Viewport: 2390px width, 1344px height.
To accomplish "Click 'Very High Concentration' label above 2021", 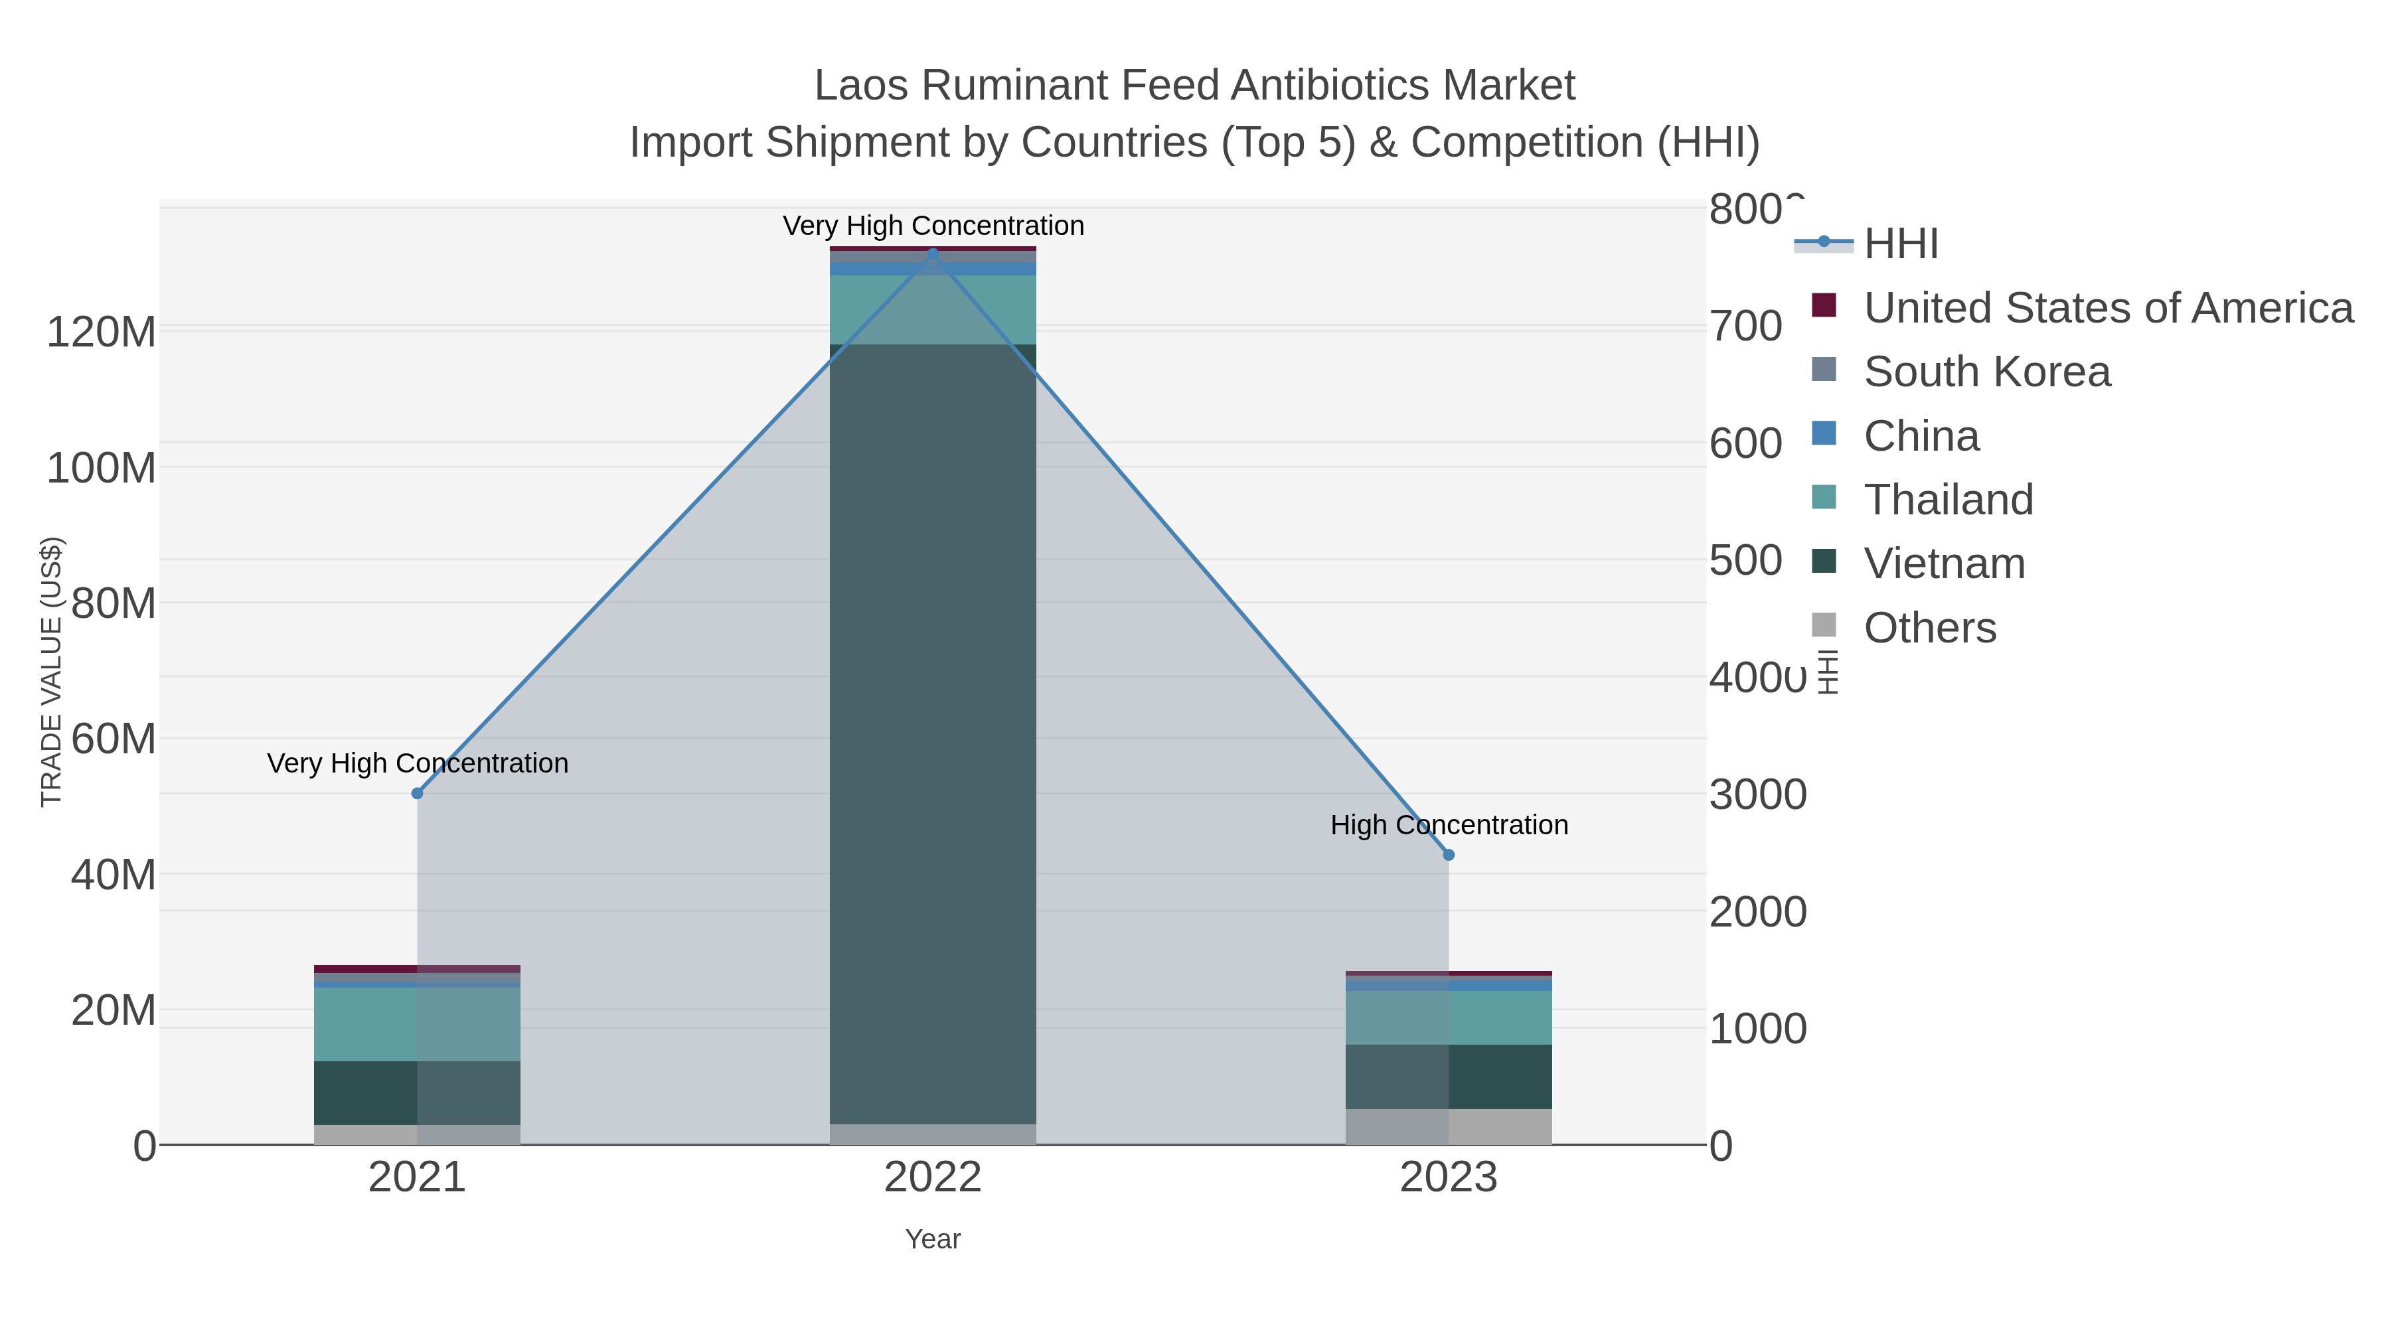I will [418, 763].
